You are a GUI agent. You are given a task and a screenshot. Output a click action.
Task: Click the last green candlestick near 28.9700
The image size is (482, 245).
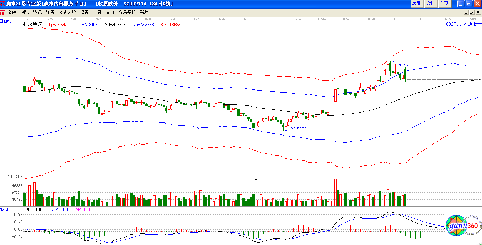point(405,74)
